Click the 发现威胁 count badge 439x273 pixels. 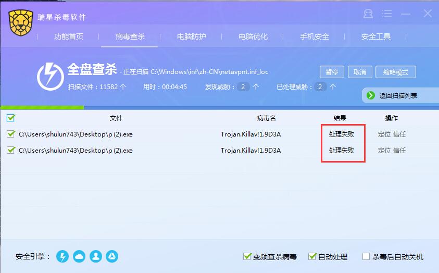[243, 87]
